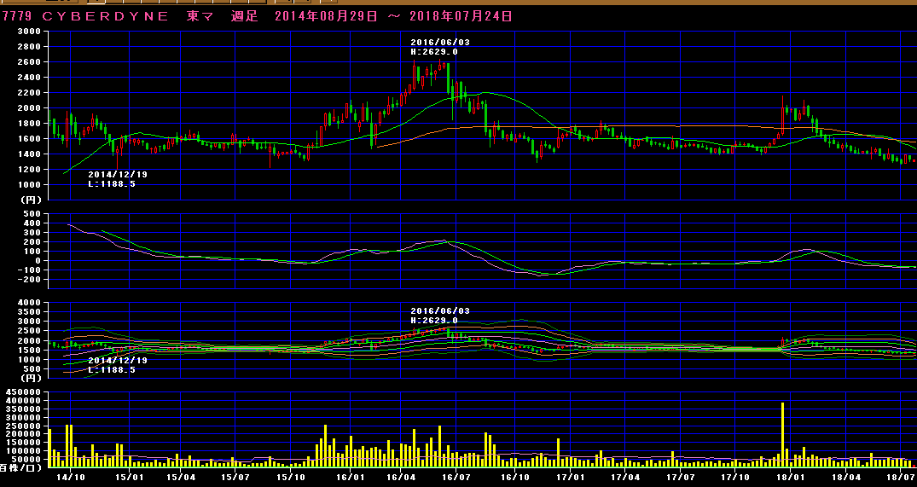Click the "-100" label on the MACD axis
This screenshot has width=917, height=487.
pos(29,270)
